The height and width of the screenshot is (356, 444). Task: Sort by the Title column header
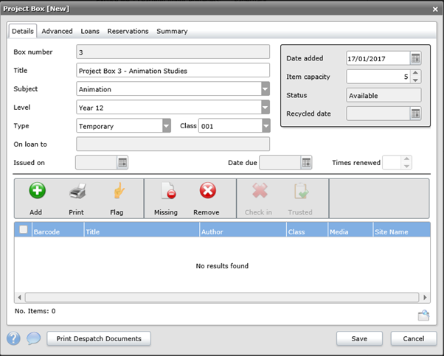(x=142, y=229)
